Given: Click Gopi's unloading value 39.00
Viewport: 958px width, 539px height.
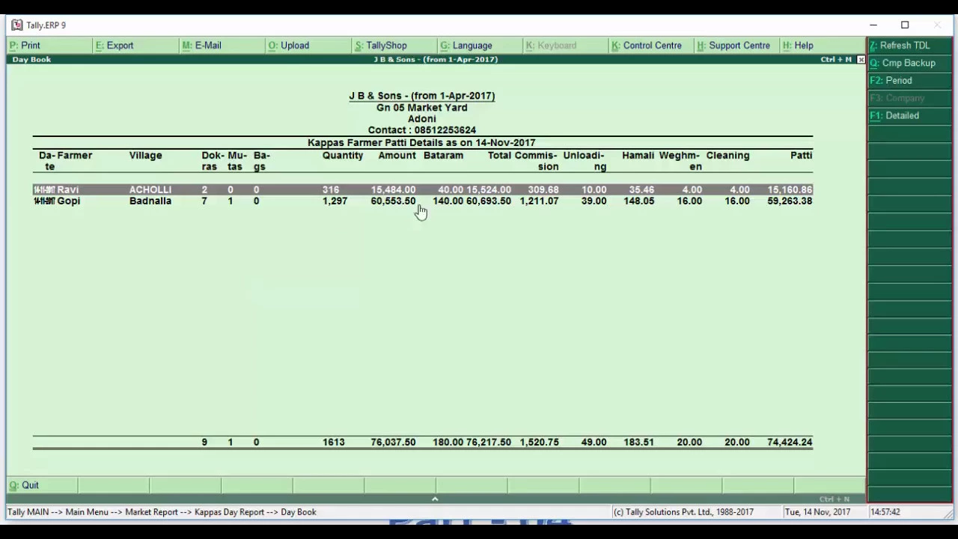Looking at the screenshot, I should tap(594, 201).
